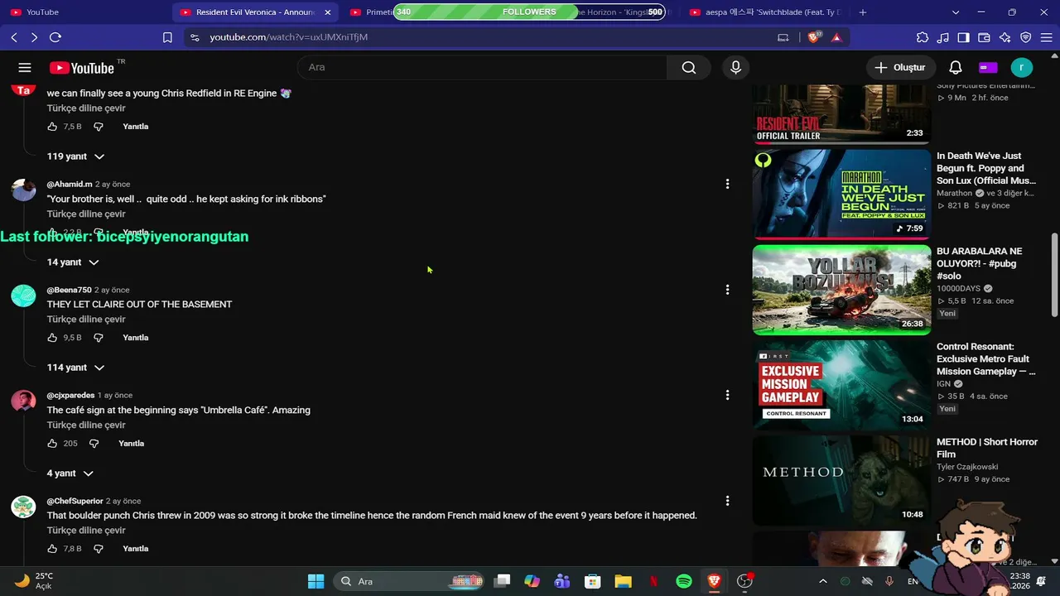The height and width of the screenshot is (596, 1060).
Task: Like the Beena750 comment
Action: tap(52, 338)
